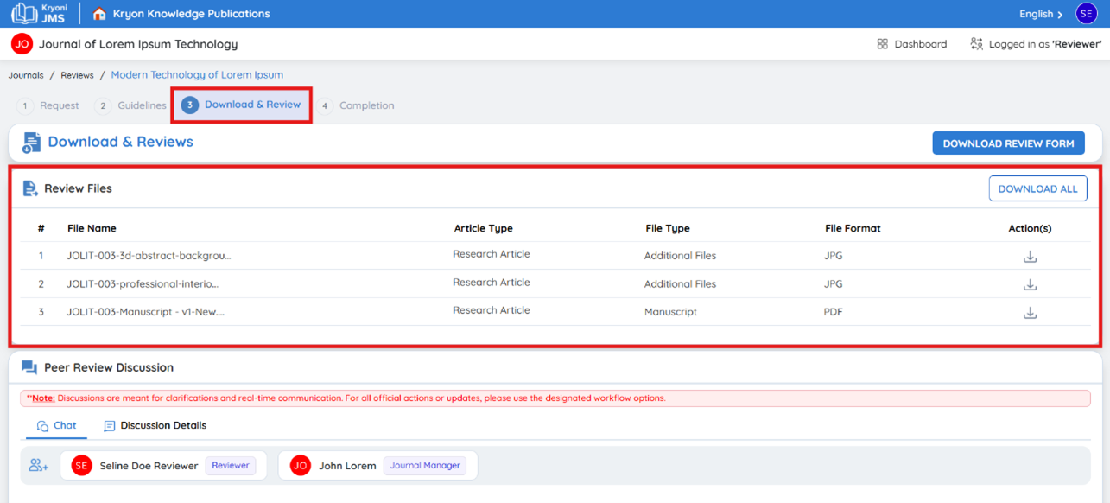The image size is (1110, 503).
Task: Click the add participants icon in chat
Action: point(38,466)
